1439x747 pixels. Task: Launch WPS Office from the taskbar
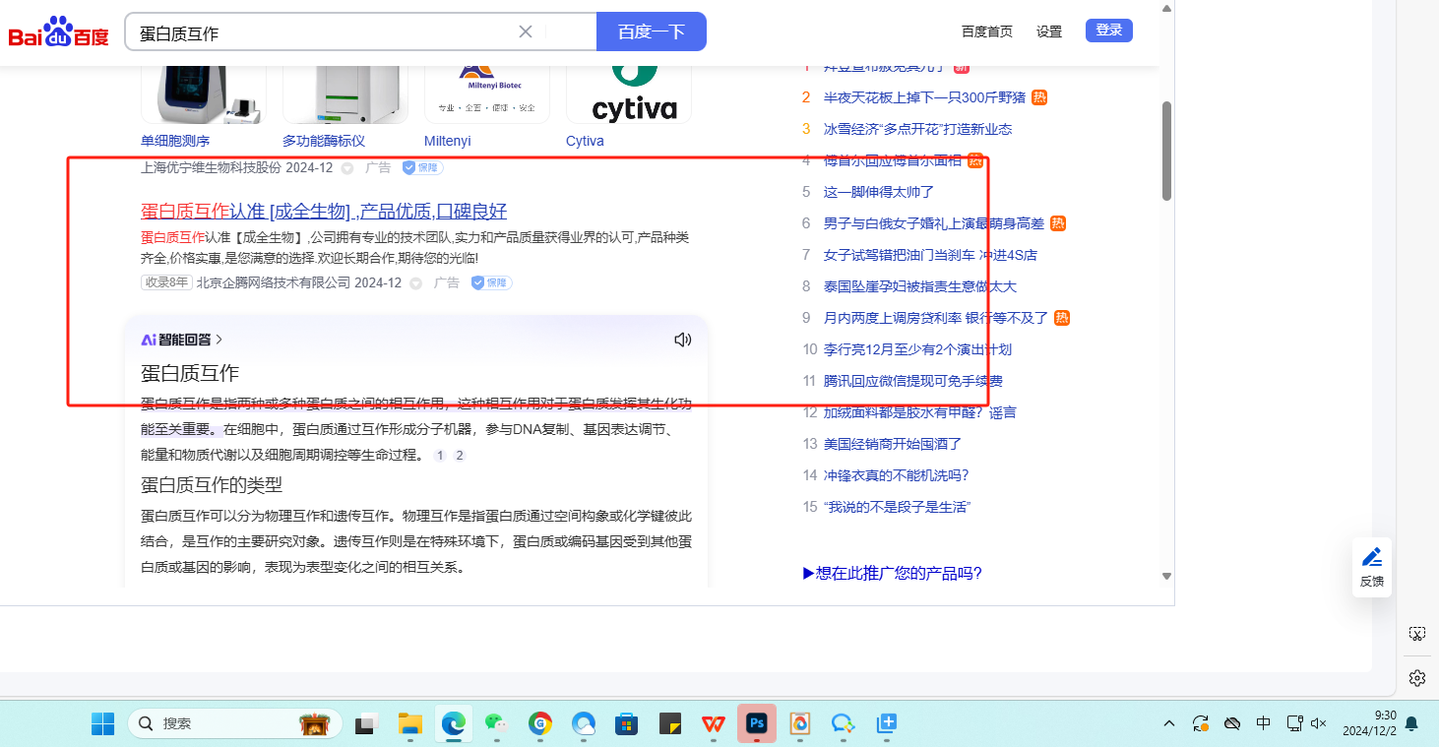point(714,723)
